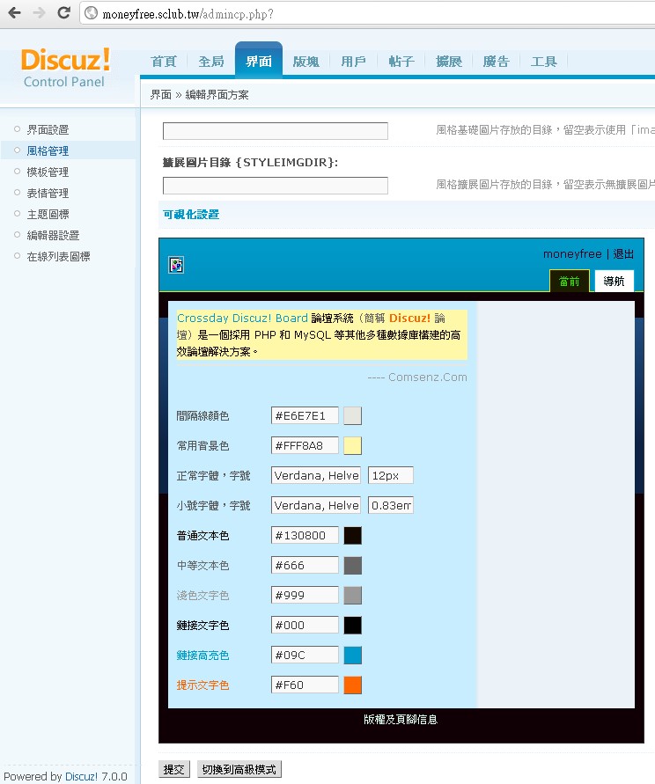Open the 間隔線顏色 #E6E7E1 color swatch
This screenshot has height=784, width=655.
point(352,415)
